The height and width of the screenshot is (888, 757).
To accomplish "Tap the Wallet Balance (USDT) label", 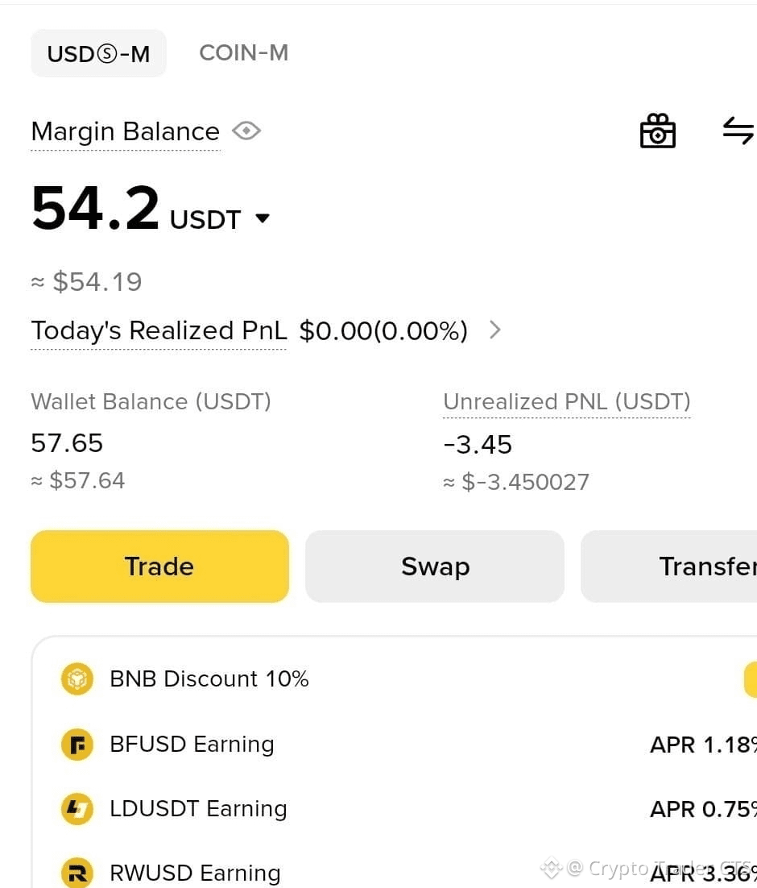I will (151, 401).
